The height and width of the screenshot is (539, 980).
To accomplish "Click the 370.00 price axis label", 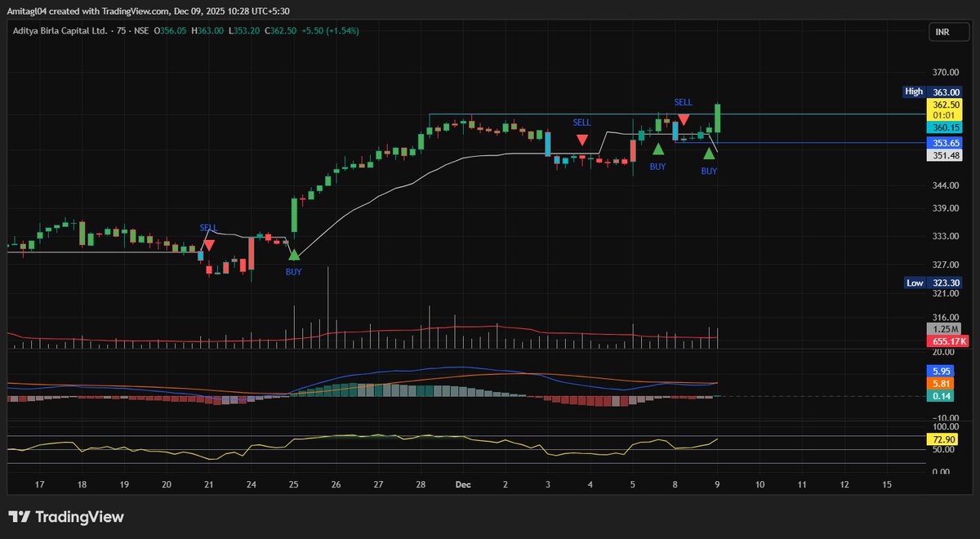I will coord(946,73).
